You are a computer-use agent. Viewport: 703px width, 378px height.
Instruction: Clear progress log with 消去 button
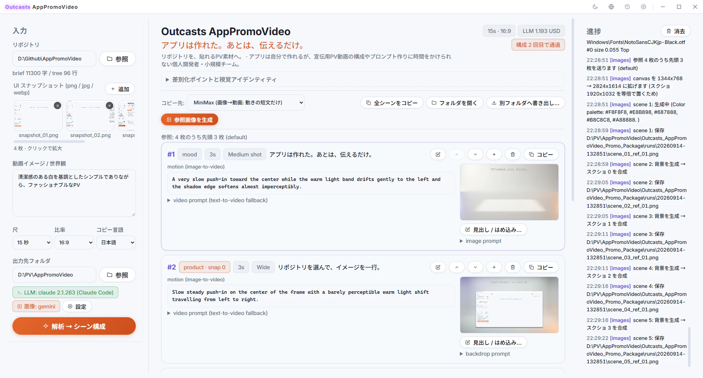pos(676,31)
